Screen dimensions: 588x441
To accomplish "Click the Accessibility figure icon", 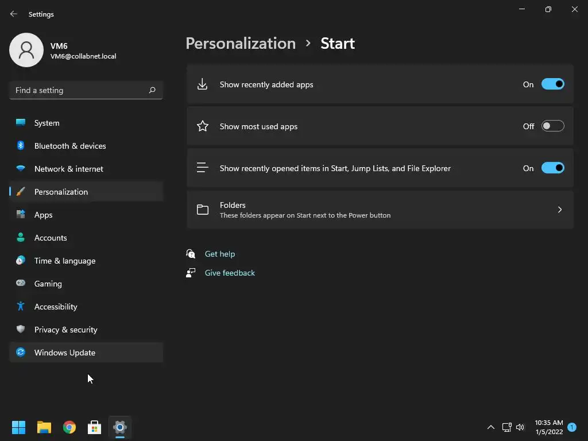I will coord(21,307).
